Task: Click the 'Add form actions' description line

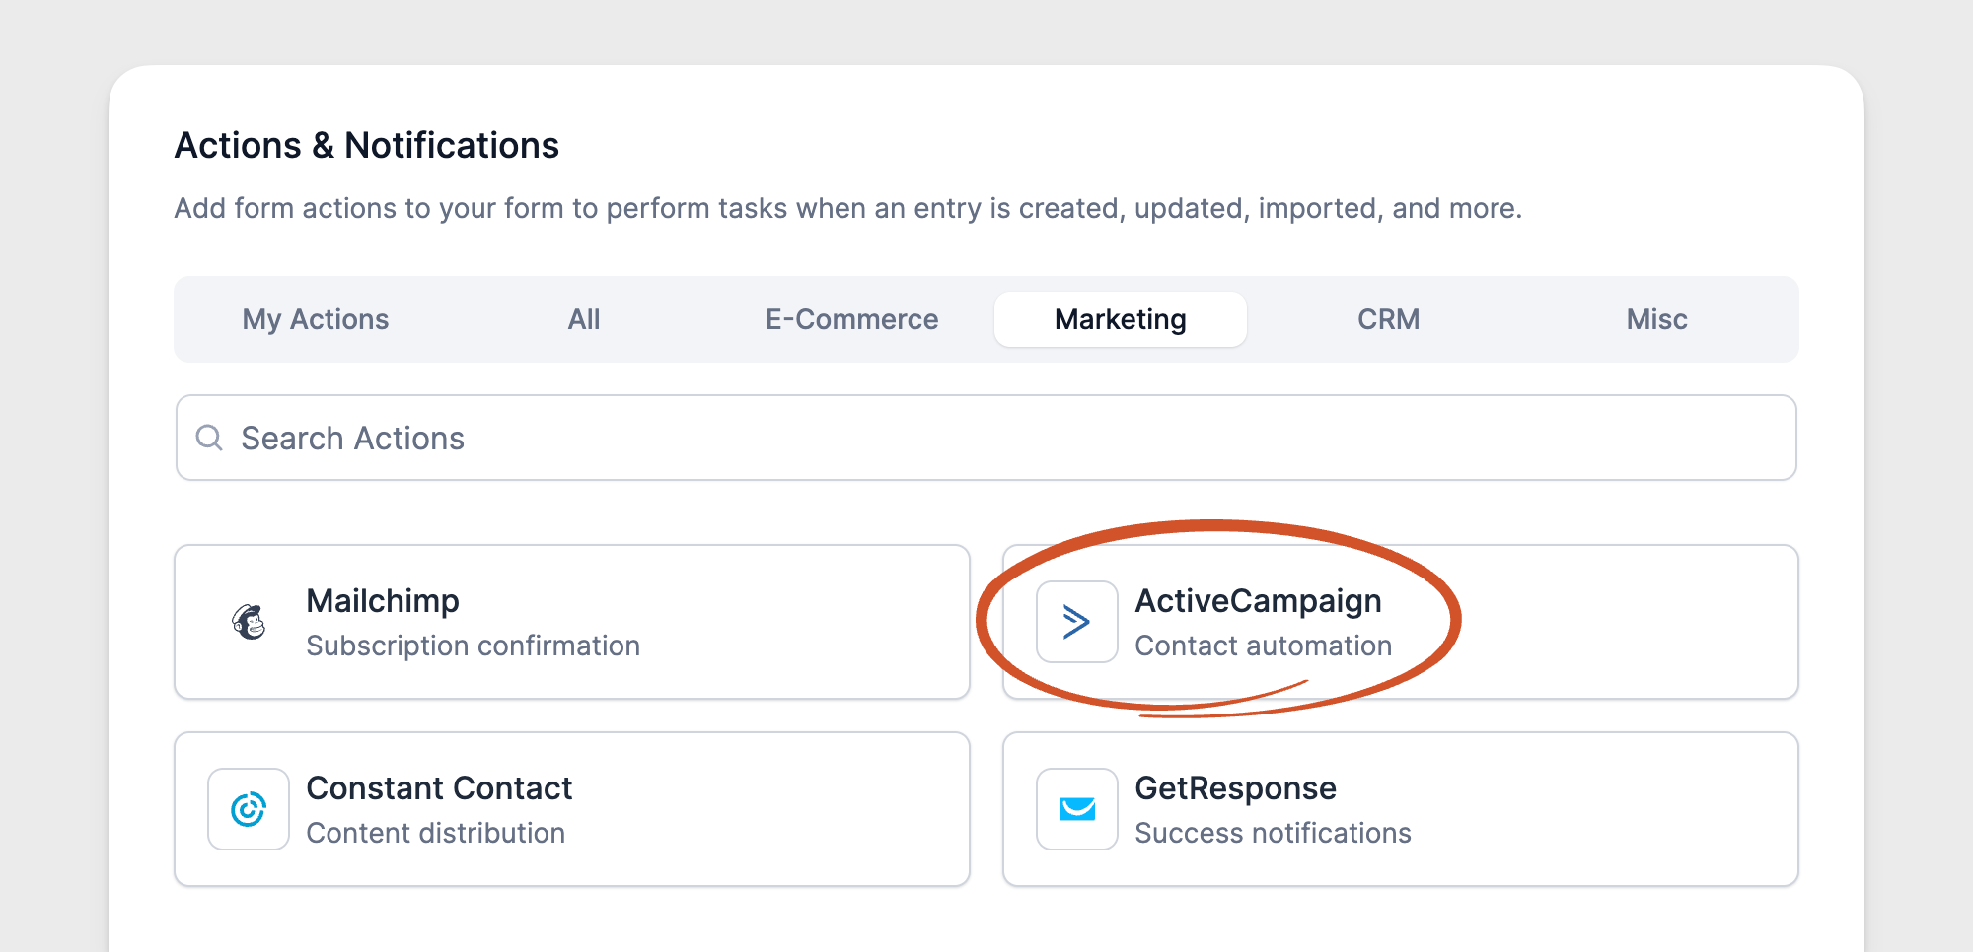Action: (x=848, y=208)
